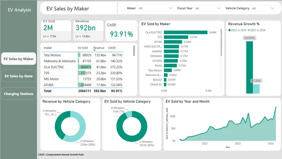Click the TVS bar in maker chart
Image resolution: width=282 pixels, height=159 pixels.
176,37
